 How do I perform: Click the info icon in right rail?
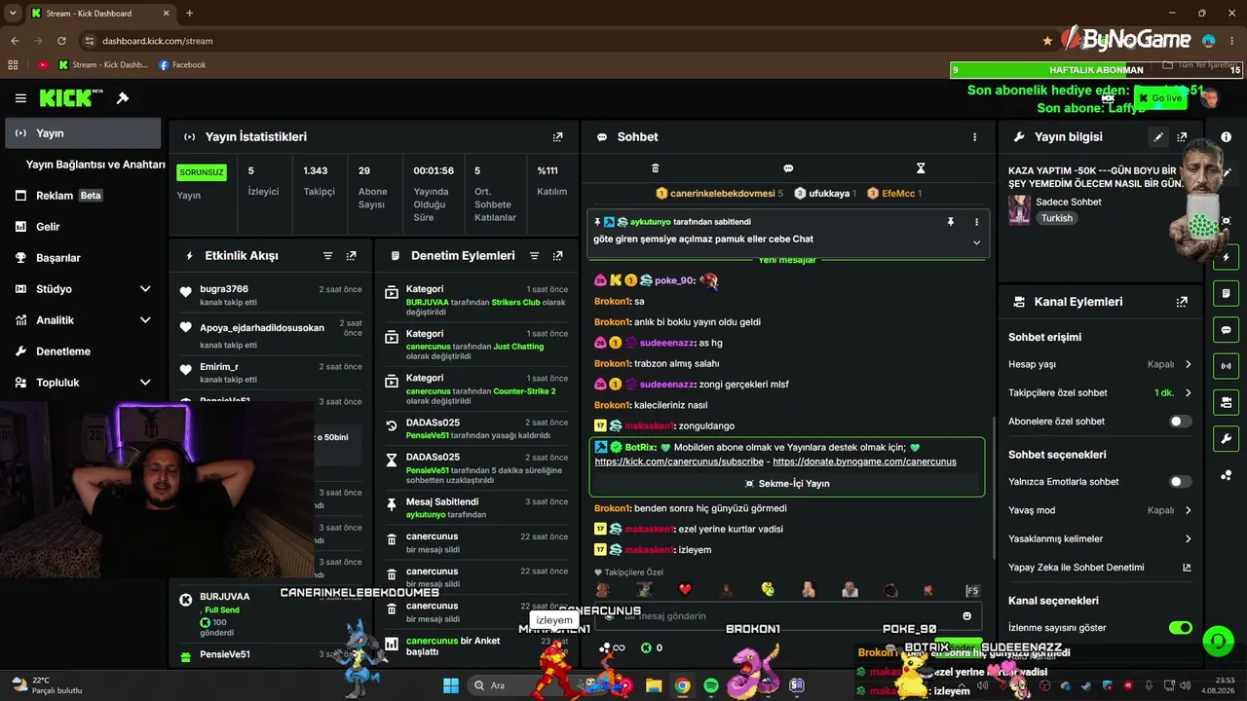(x=1227, y=137)
